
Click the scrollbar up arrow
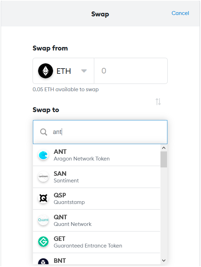pyautogui.click(x=164, y=148)
